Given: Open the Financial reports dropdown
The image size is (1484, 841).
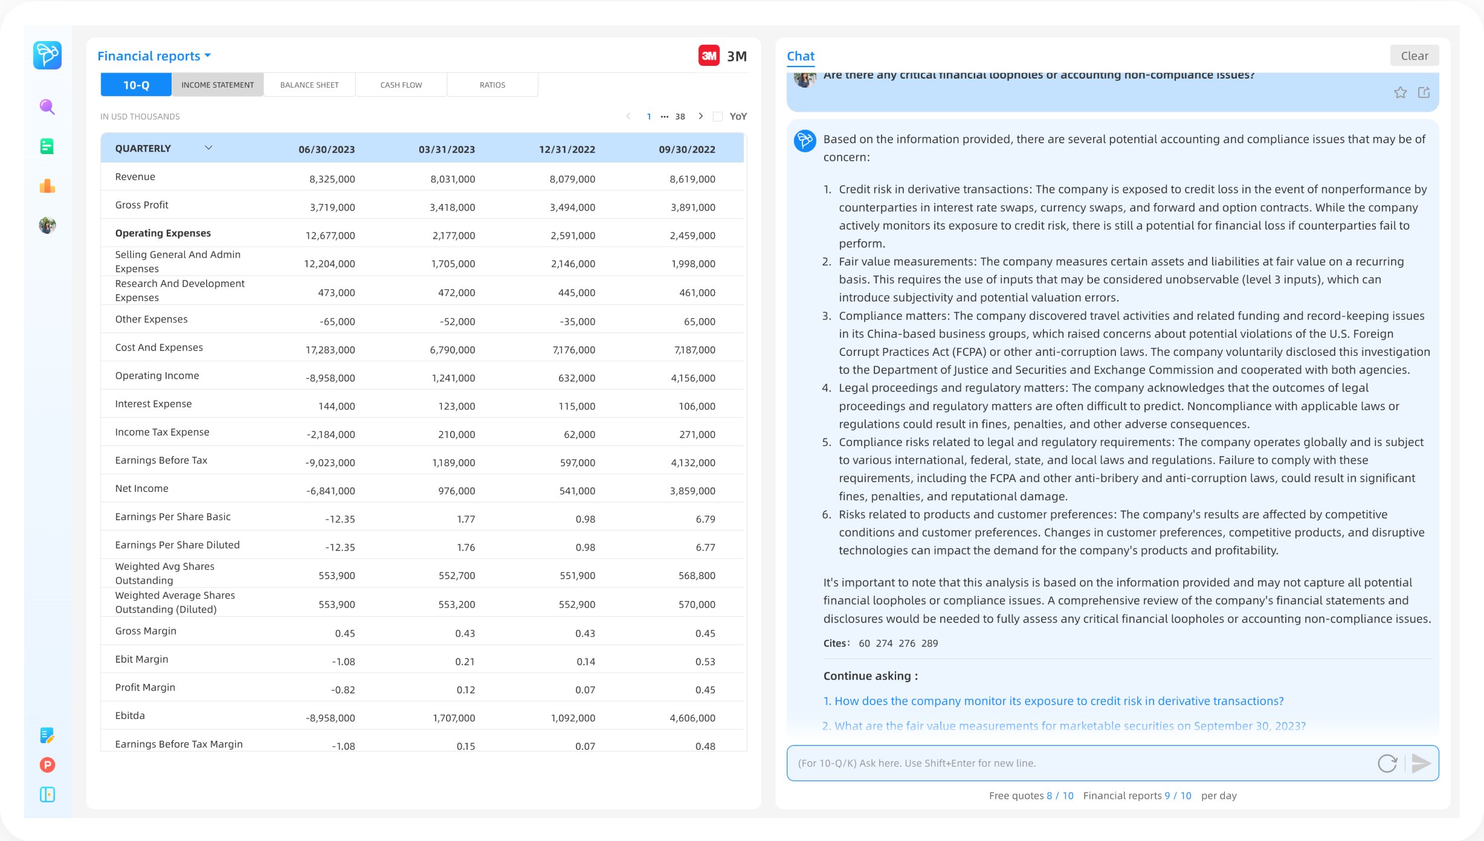Looking at the screenshot, I should (x=152, y=56).
